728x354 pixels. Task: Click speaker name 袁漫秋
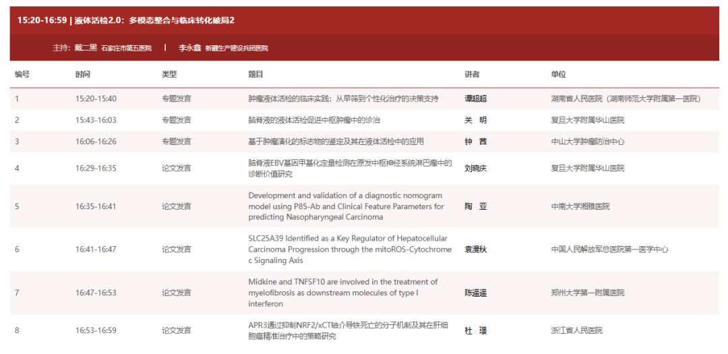[476, 249]
